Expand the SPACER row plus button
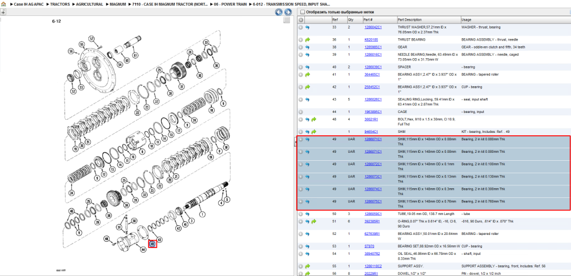Screen dimensions: 571x276 [301, 67]
